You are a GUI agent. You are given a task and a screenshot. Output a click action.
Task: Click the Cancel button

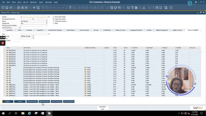pyautogui.click(x=20, y=101)
